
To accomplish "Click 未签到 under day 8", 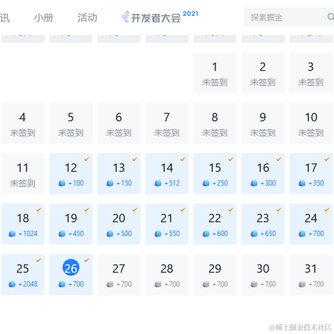I will 215,133.
